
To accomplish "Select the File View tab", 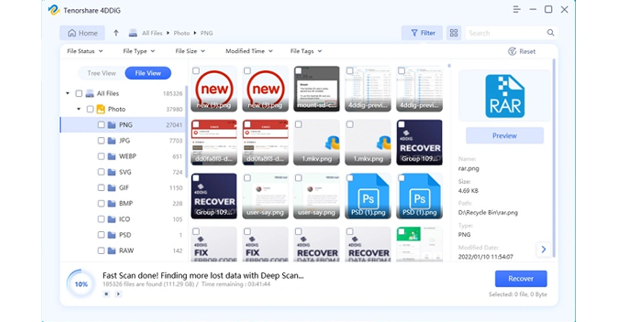I will (148, 73).
